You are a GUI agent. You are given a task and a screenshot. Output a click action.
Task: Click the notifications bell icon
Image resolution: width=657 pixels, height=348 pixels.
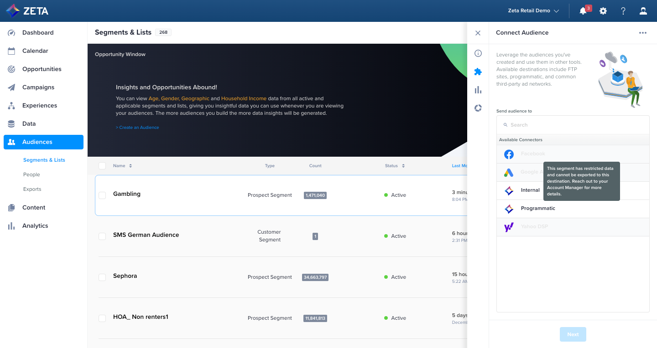pos(583,11)
